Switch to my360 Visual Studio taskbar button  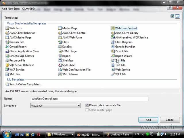tap(89, 135)
